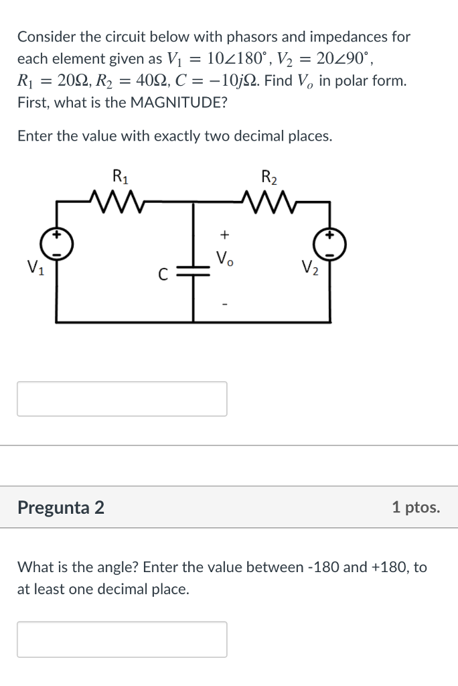Click the Pregunta 2 heading

tap(61, 508)
